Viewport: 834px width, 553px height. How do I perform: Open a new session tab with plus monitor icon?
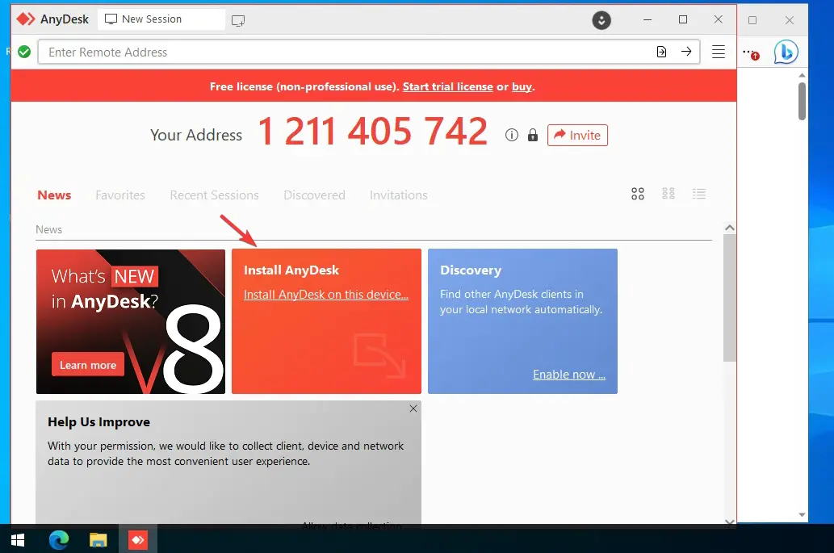[237, 21]
